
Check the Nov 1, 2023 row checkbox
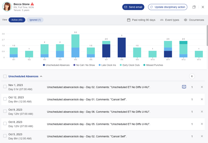coord(5,87)
